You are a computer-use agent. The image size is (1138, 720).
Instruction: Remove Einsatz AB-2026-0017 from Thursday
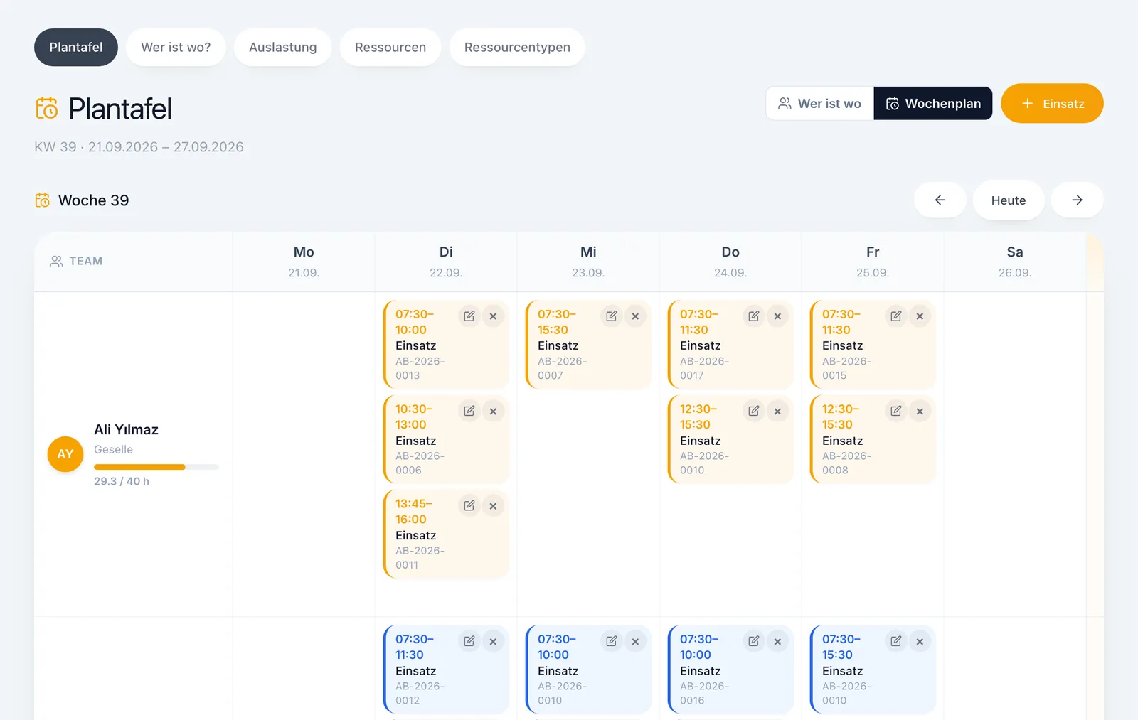[777, 316]
